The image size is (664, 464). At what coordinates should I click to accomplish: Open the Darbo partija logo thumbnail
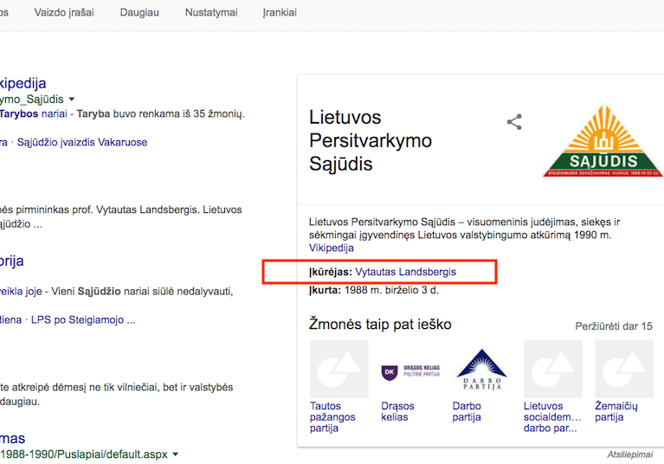pyautogui.click(x=481, y=369)
